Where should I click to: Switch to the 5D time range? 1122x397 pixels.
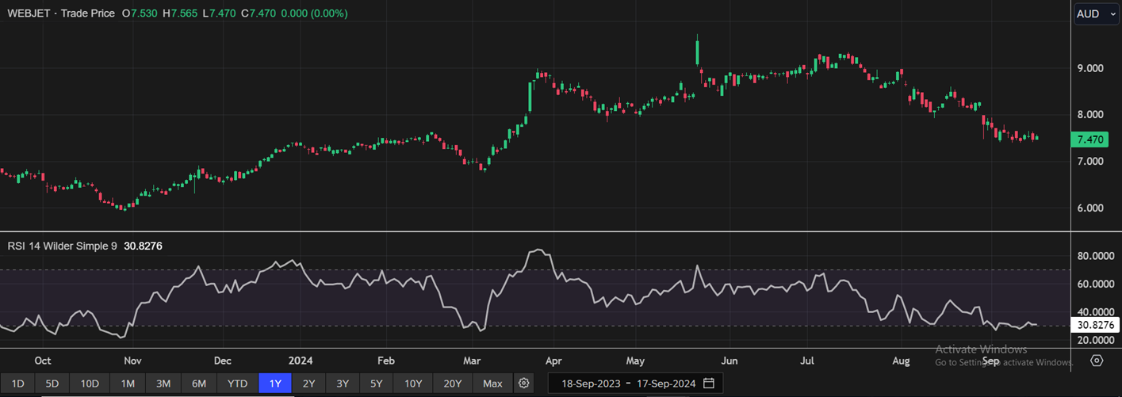(52, 384)
